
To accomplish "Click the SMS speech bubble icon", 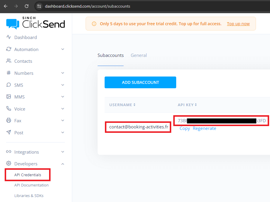I will click(x=8, y=85).
